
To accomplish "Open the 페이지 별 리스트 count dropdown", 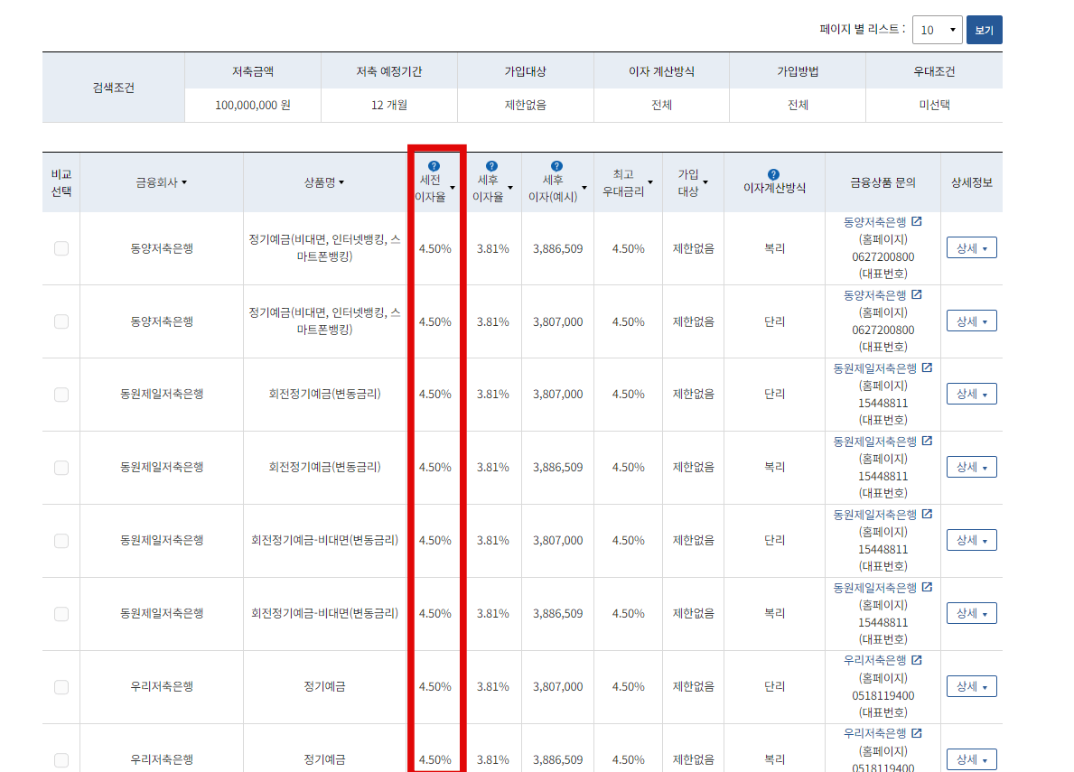I will coord(937,30).
